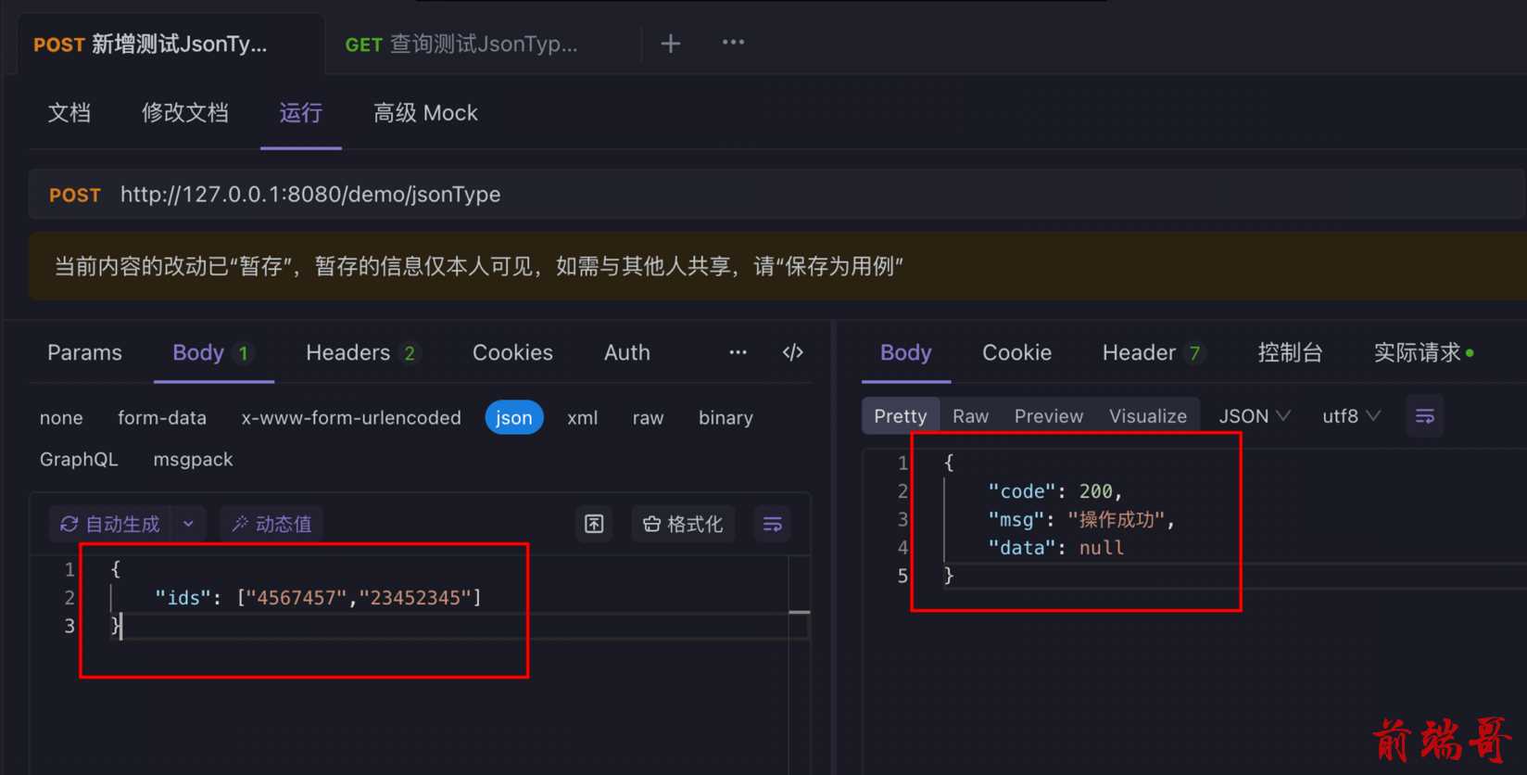1527x775 pixels.
Task: Switch response view to Pretty
Action: [x=900, y=416]
